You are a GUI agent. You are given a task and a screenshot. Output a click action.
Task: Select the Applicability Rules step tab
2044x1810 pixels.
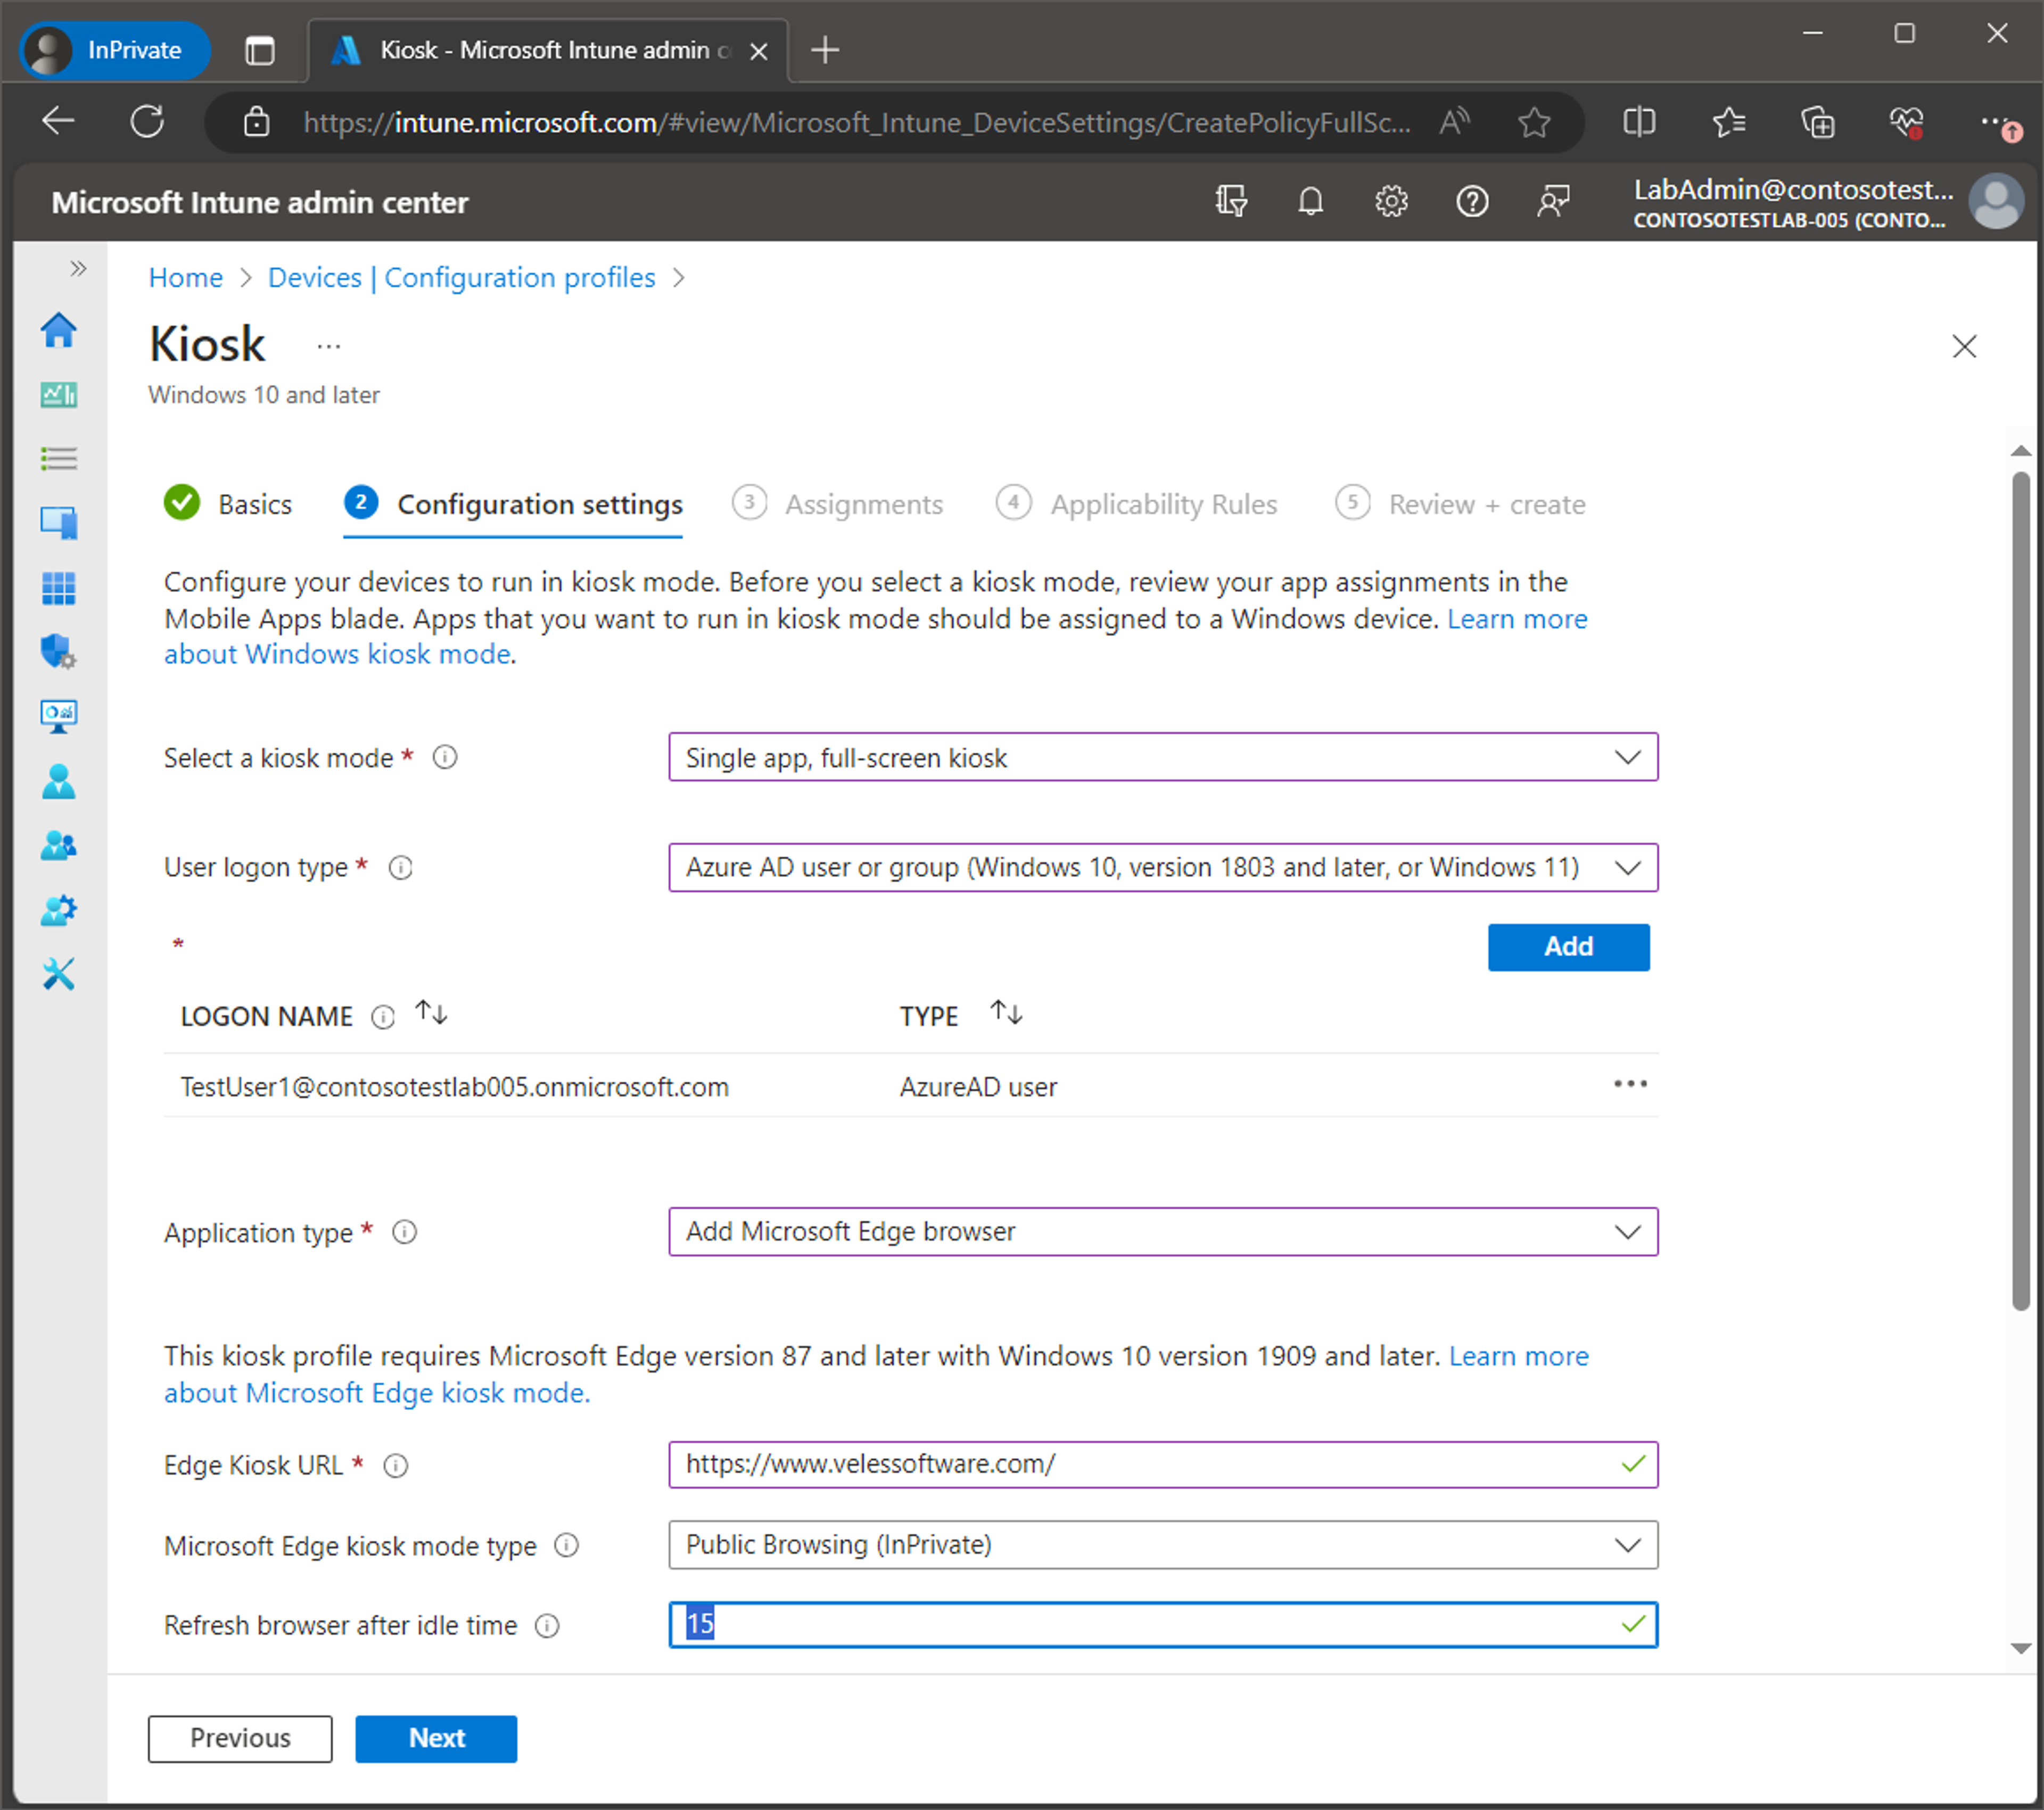pos(1137,503)
